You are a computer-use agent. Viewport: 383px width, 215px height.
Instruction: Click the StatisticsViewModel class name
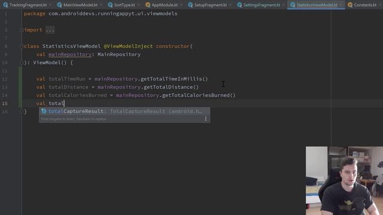coord(71,46)
